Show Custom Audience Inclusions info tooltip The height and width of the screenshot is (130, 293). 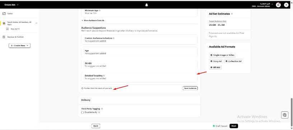click(113, 38)
